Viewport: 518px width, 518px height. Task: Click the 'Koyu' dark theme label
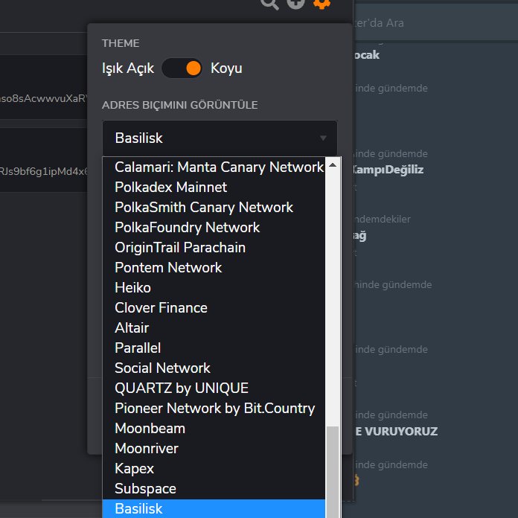tap(226, 68)
